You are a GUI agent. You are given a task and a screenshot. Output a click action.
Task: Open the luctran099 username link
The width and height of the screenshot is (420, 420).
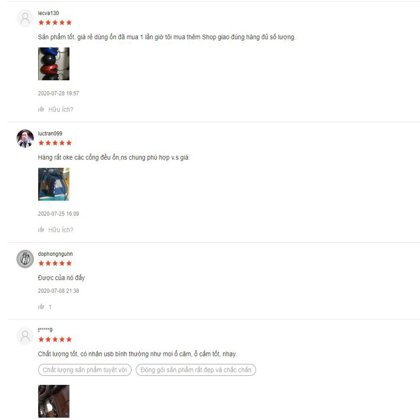point(50,133)
